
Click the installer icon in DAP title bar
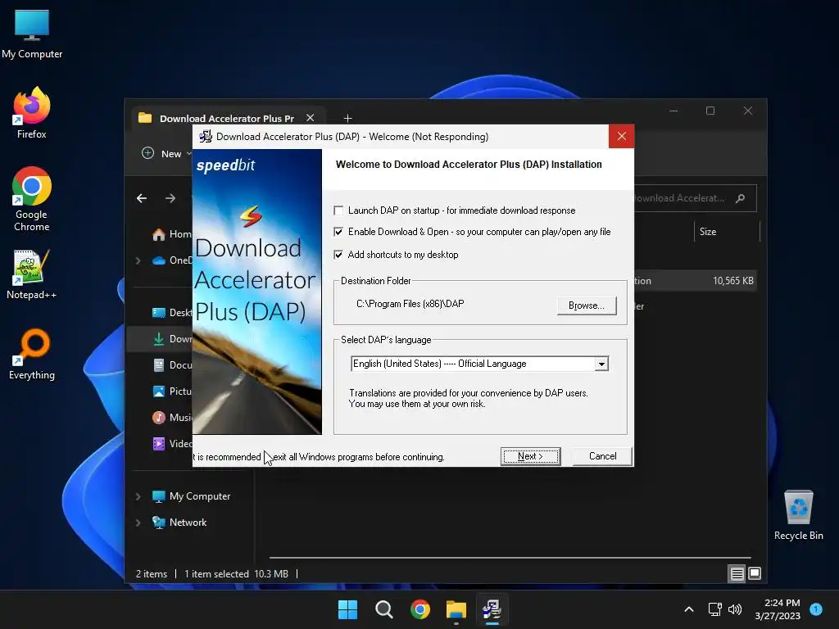(206, 137)
